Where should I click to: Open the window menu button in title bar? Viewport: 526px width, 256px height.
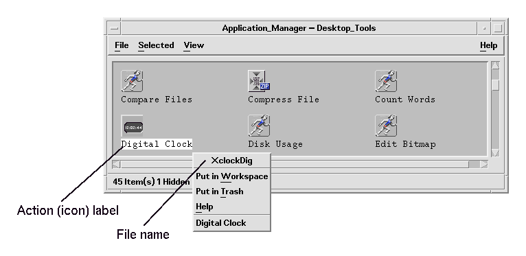(115, 28)
